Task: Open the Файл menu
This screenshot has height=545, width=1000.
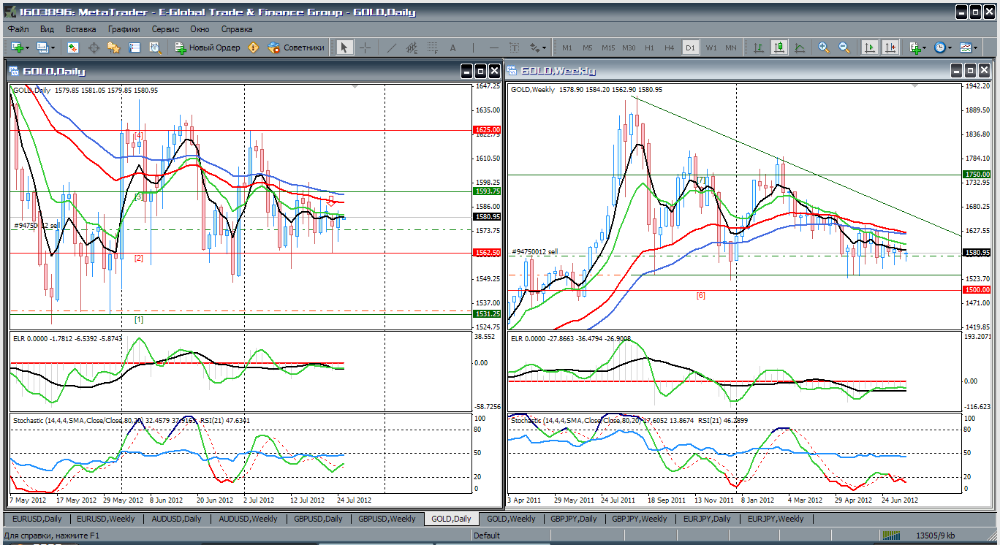Action: click(x=19, y=29)
